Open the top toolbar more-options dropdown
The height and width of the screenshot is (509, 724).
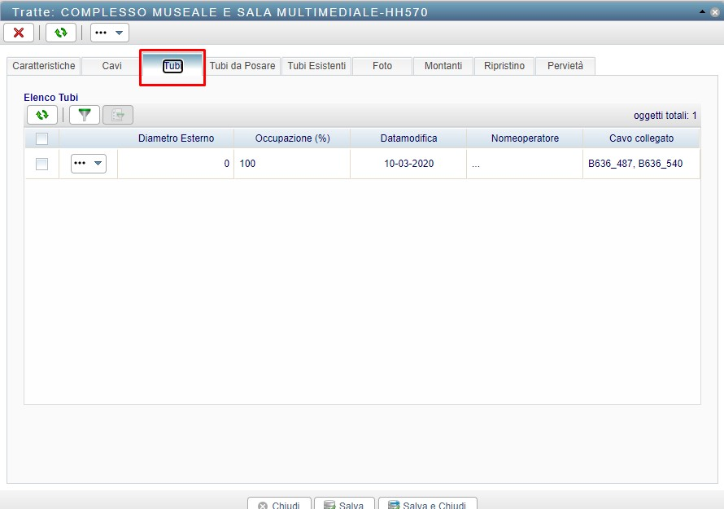[110, 33]
